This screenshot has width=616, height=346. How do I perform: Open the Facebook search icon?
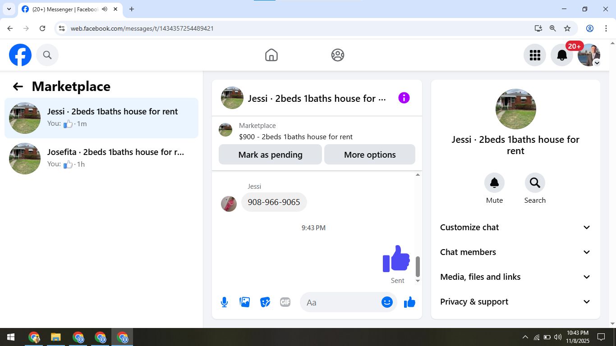click(x=47, y=55)
